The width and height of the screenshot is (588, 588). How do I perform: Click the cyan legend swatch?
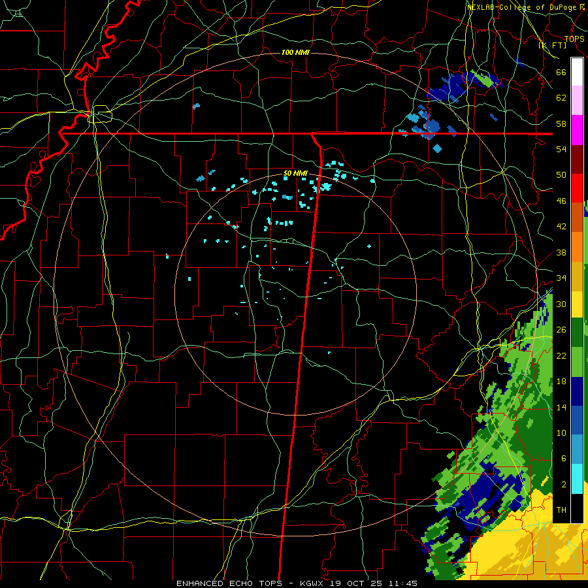[577, 479]
